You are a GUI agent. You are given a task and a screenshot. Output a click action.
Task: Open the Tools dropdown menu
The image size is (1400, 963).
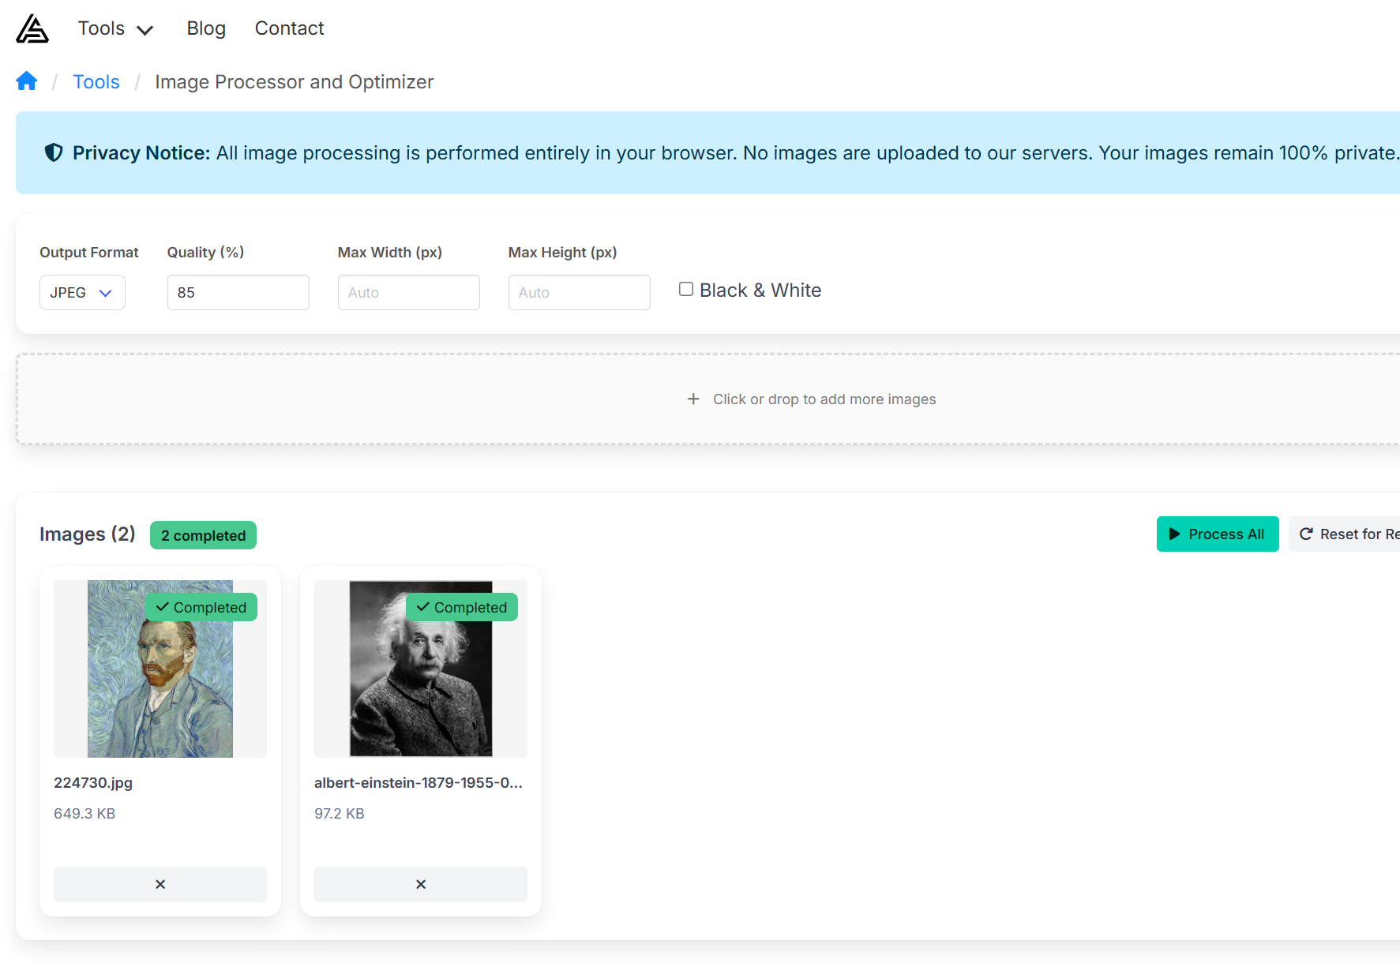[x=115, y=28]
